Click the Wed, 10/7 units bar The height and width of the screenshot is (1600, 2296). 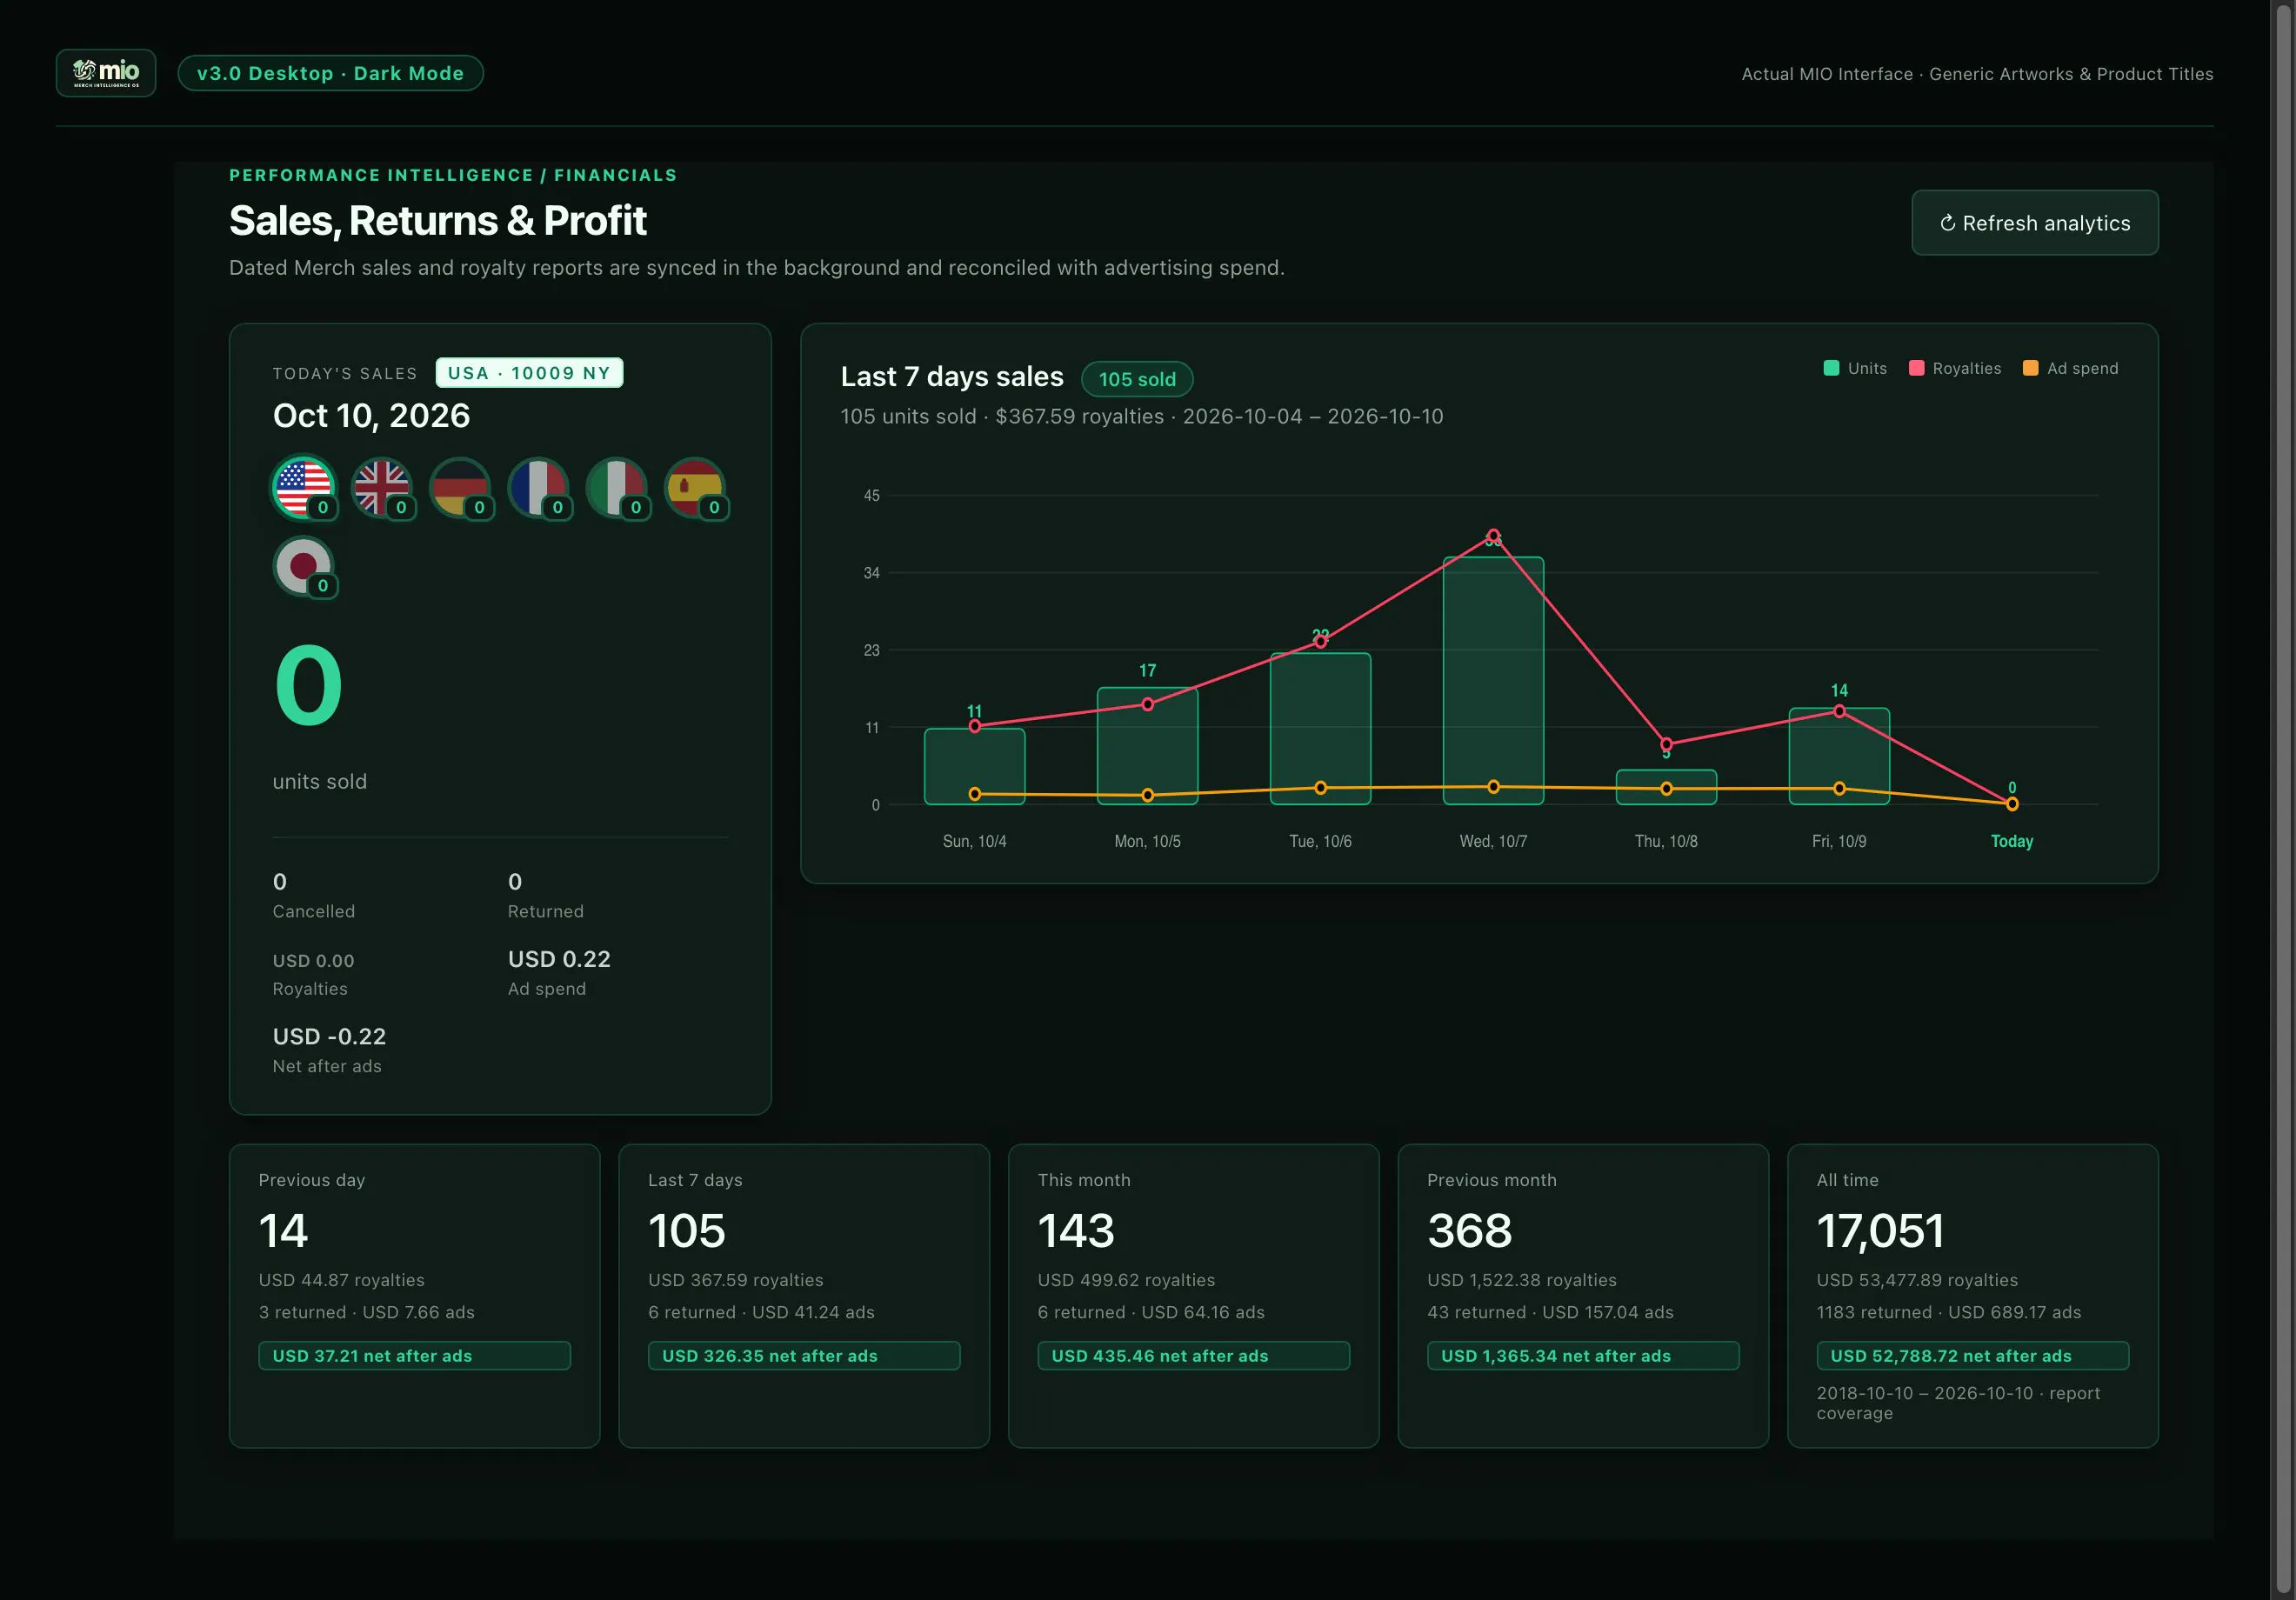pyautogui.click(x=1493, y=681)
